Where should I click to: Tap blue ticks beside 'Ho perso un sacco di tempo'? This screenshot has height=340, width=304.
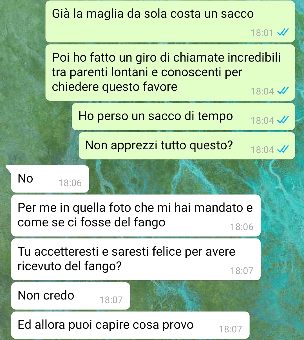click(x=283, y=120)
